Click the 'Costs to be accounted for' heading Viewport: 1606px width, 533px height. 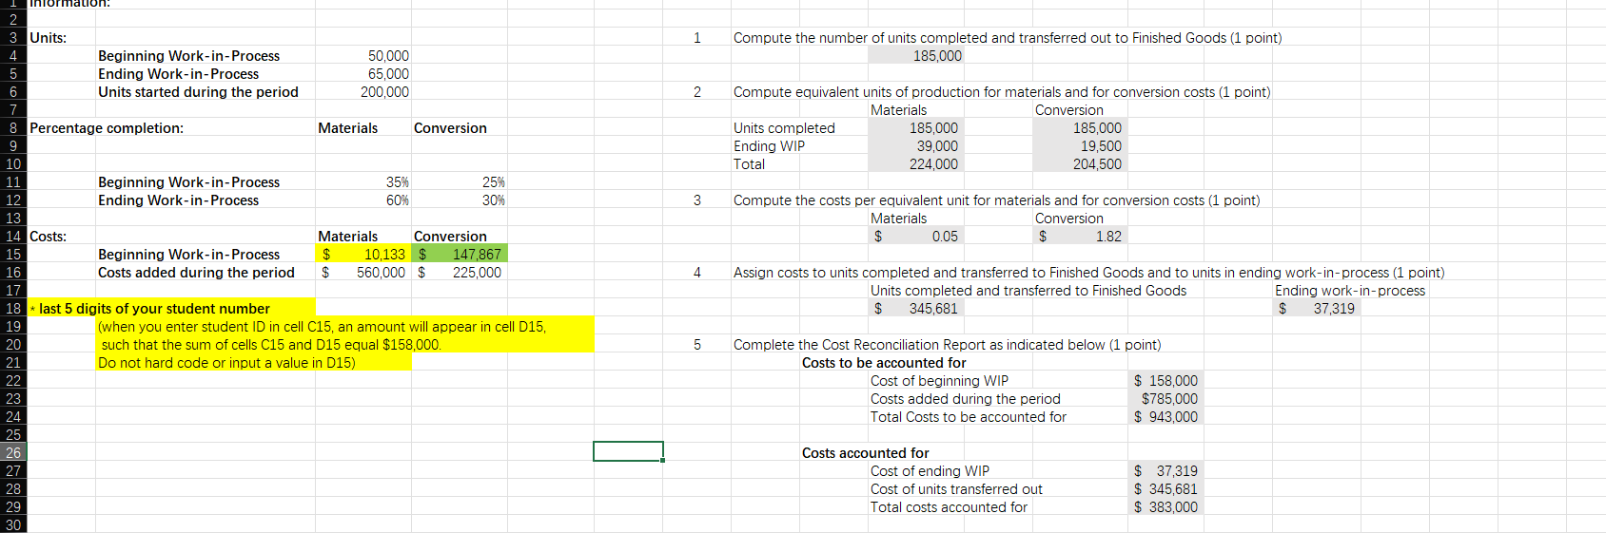[884, 363]
